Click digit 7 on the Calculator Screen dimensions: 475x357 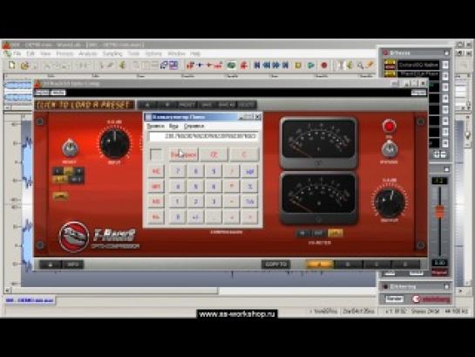[178, 171]
